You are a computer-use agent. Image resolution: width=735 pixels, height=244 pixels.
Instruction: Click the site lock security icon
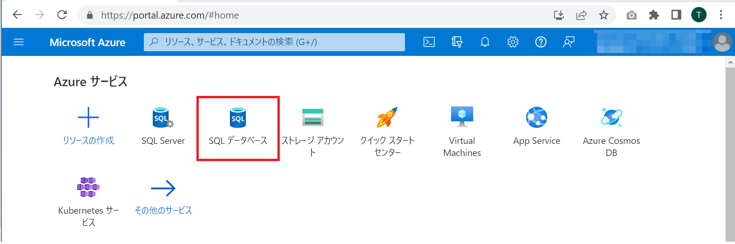pos(90,15)
